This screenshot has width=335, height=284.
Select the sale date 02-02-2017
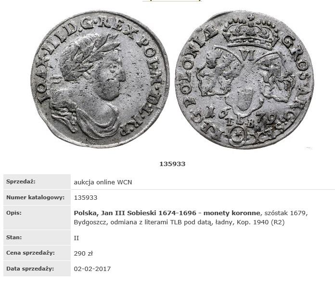(x=92, y=269)
